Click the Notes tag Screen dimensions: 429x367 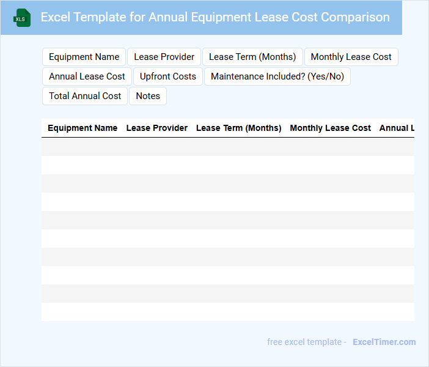[x=148, y=96]
